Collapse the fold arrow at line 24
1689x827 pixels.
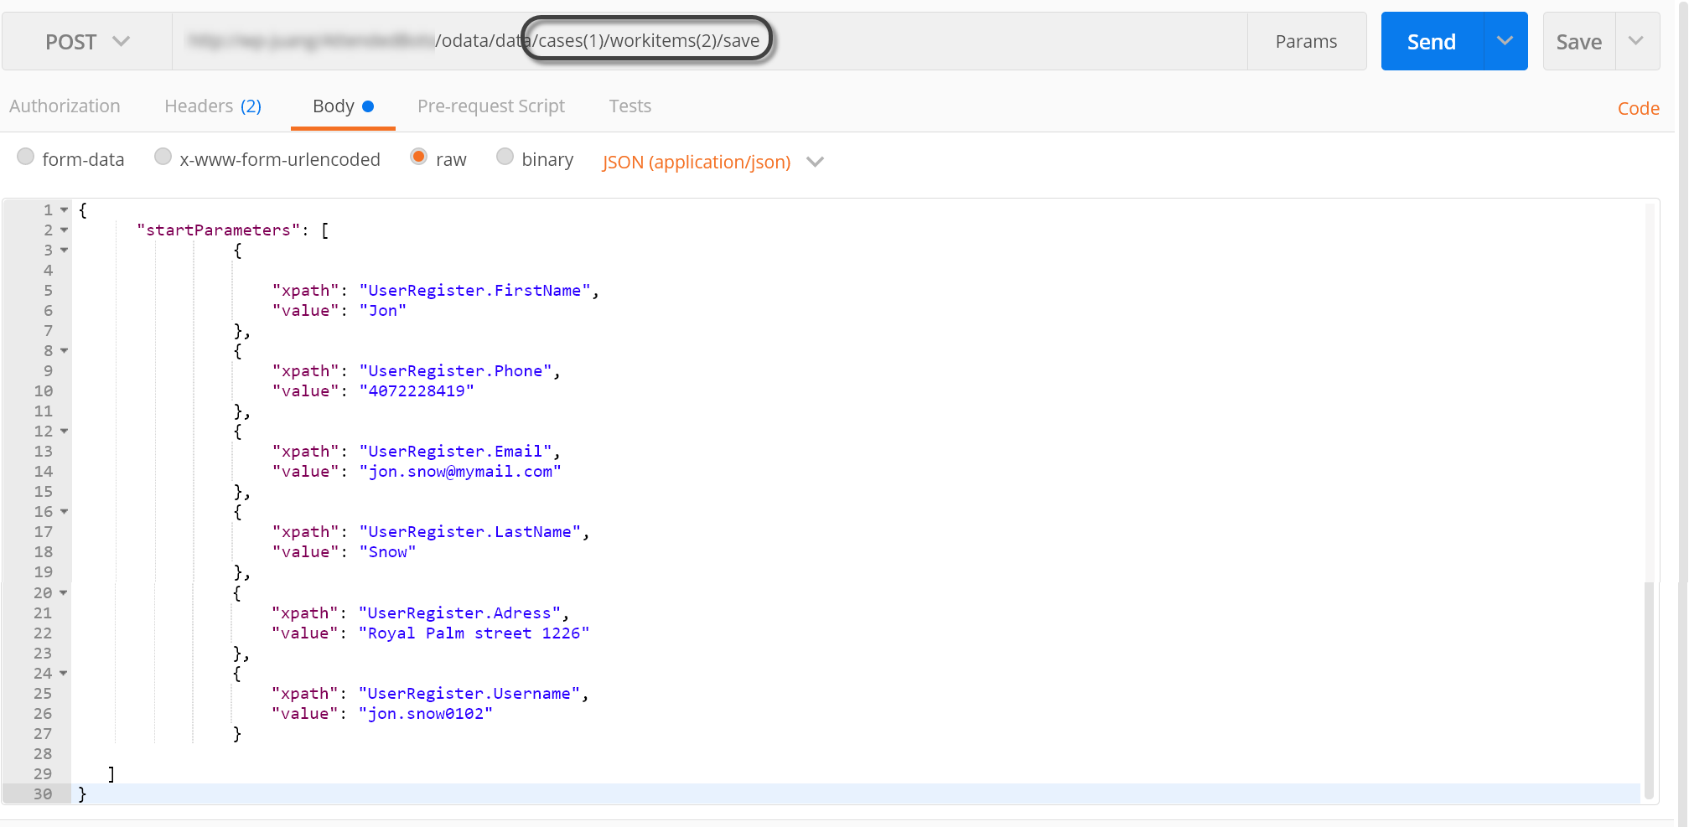(x=64, y=674)
